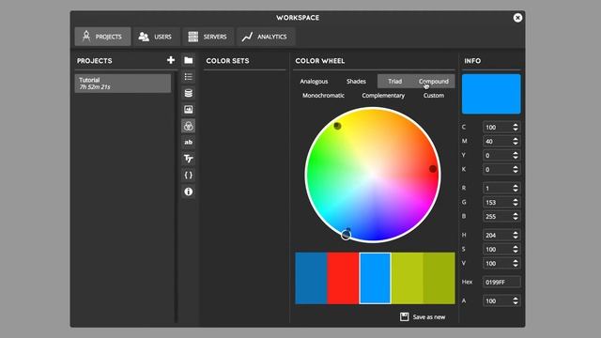Select the Tutorial project

[123, 84]
